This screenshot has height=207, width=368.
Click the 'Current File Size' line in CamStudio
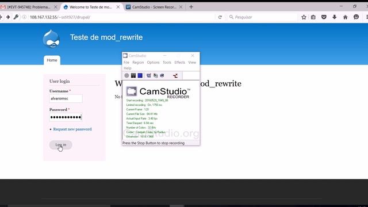click(142, 114)
